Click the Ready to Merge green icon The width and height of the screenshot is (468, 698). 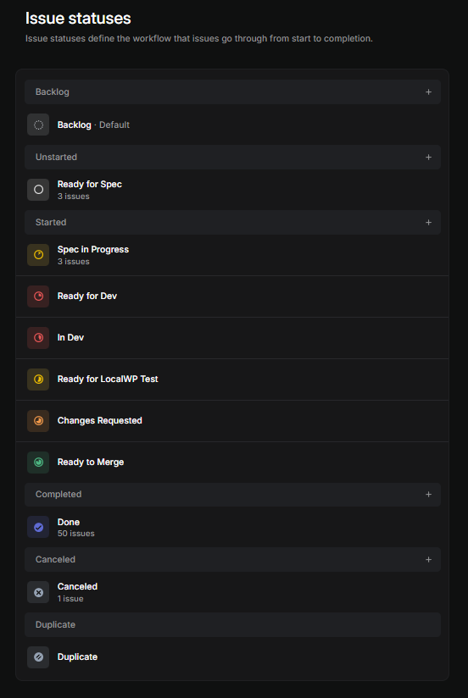(x=38, y=462)
